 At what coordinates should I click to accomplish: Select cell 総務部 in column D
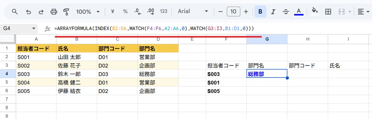click(x=158, y=74)
